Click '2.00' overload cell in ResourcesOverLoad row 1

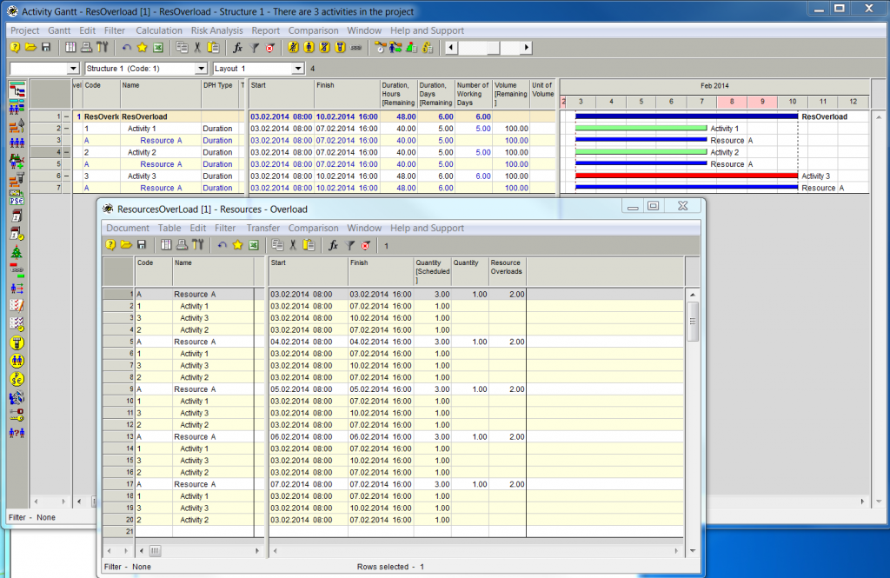click(x=508, y=294)
